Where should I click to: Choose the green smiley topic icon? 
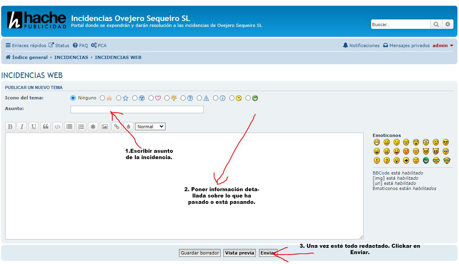tap(248, 98)
